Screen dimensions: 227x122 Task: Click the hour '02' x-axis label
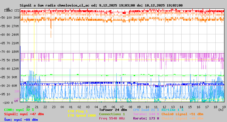[79, 107]
